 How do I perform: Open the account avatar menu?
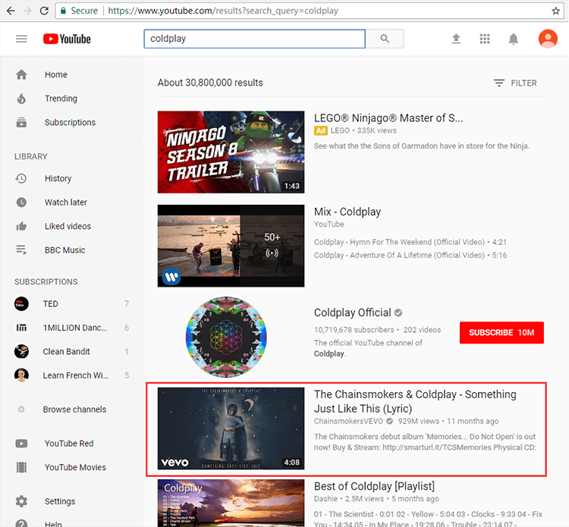[x=548, y=39]
